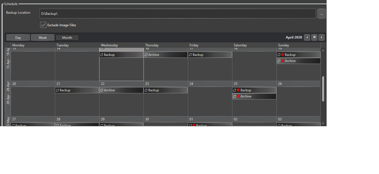Screen dimensions: 379x174
Task: Click recurrence icon on Thursday 23 Backup
Action: click(146, 90)
